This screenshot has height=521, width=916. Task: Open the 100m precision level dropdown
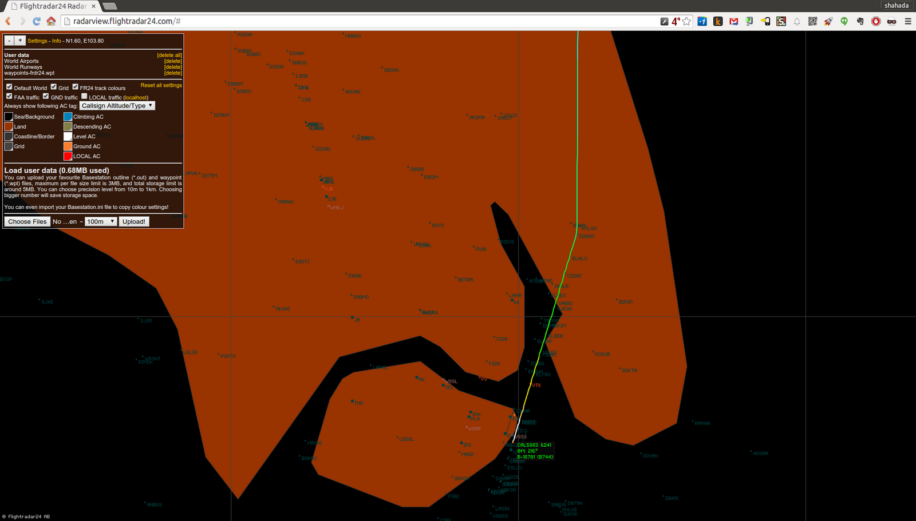pyautogui.click(x=101, y=221)
